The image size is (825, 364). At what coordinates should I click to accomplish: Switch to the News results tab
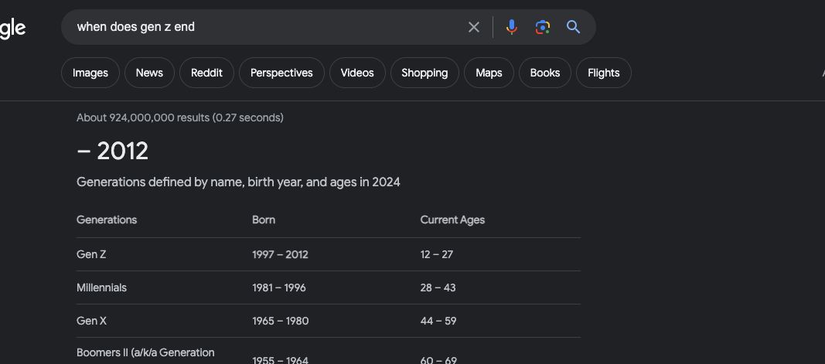click(149, 73)
